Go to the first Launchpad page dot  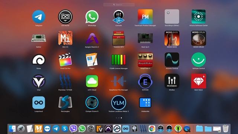(116, 118)
